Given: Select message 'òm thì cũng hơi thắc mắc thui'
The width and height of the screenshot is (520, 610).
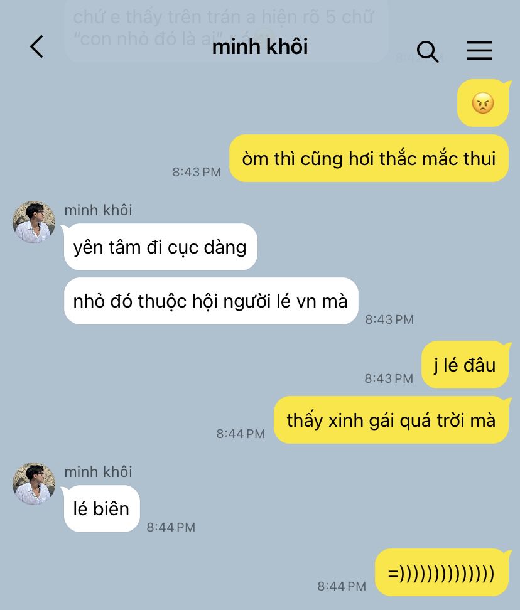Looking at the screenshot, I should 369,158.
